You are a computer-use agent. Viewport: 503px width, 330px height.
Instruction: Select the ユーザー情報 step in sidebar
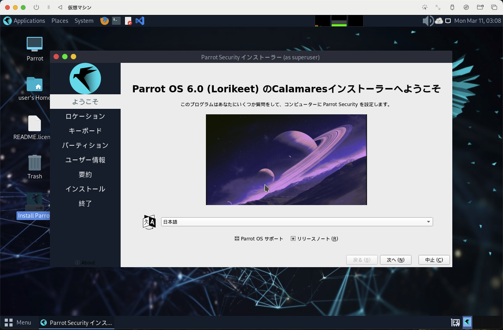(x=85, y=160)
